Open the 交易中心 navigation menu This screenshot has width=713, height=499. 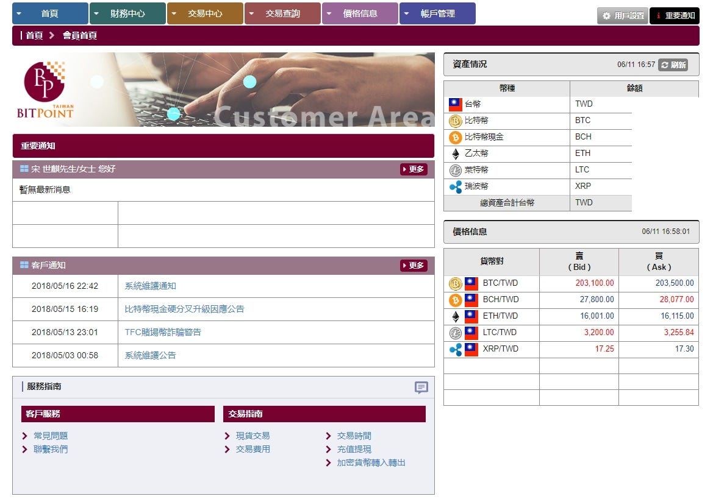point(205,13)
